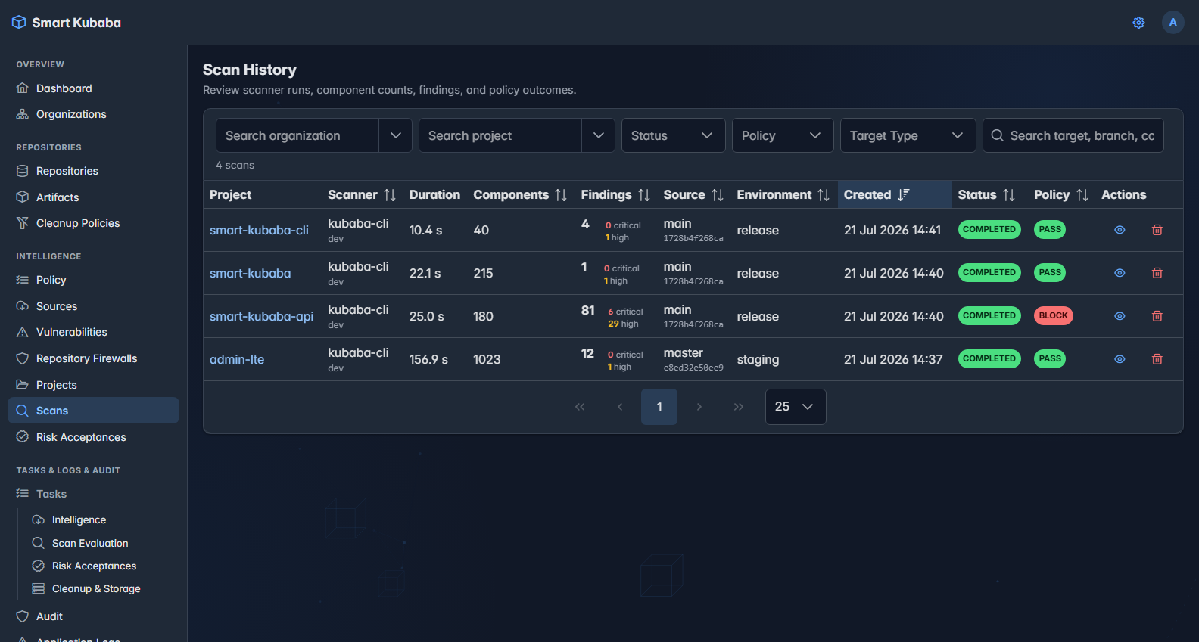Open Cleanup Policies in sidebar

pos(93,223)
